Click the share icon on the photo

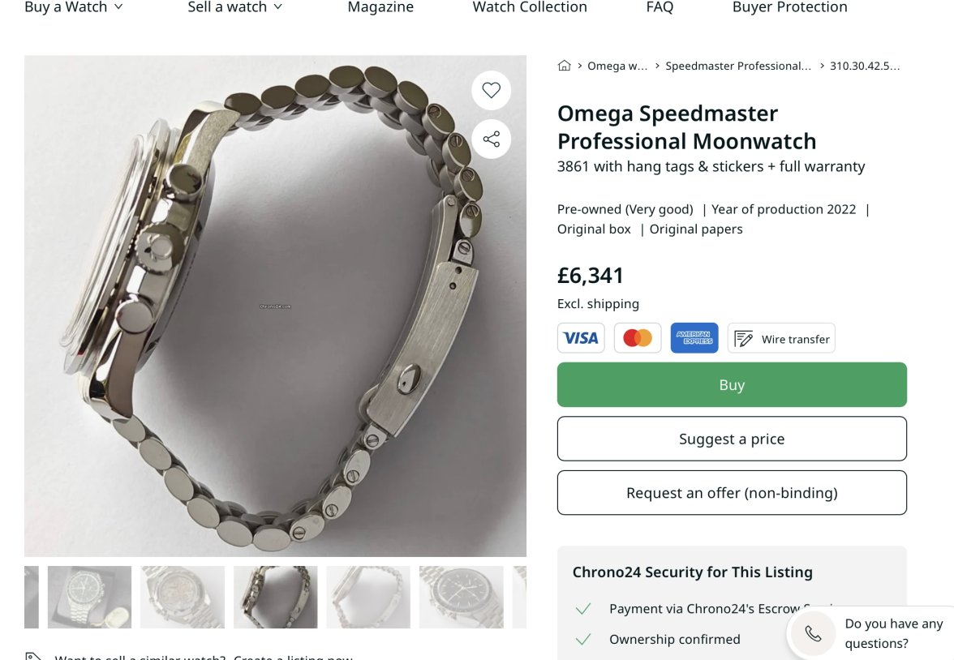[x=491, y=139]
